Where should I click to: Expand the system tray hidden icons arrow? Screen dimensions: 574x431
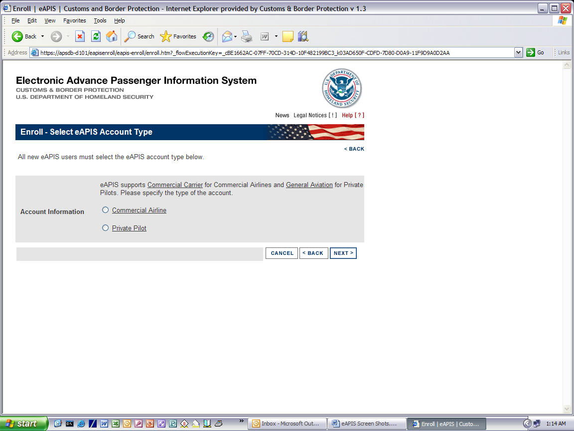527,424
